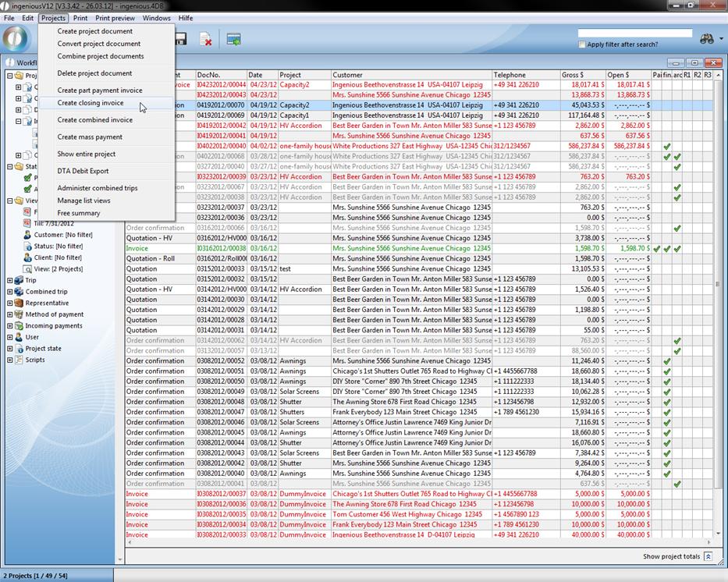Expand the Trip tree node
The height and width of the screenshot is (582, 728).
pyautogui.click(x=10, y=280)
